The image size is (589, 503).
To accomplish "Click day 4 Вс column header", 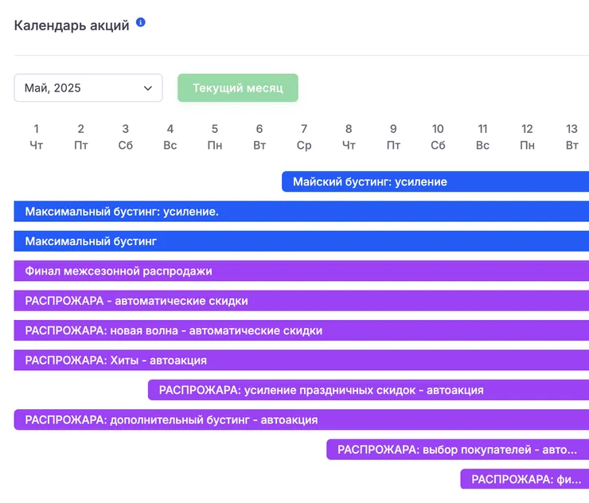I will (x=170, y=137).
